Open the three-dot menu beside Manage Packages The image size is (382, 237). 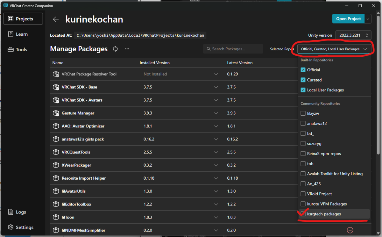(127, 49)
